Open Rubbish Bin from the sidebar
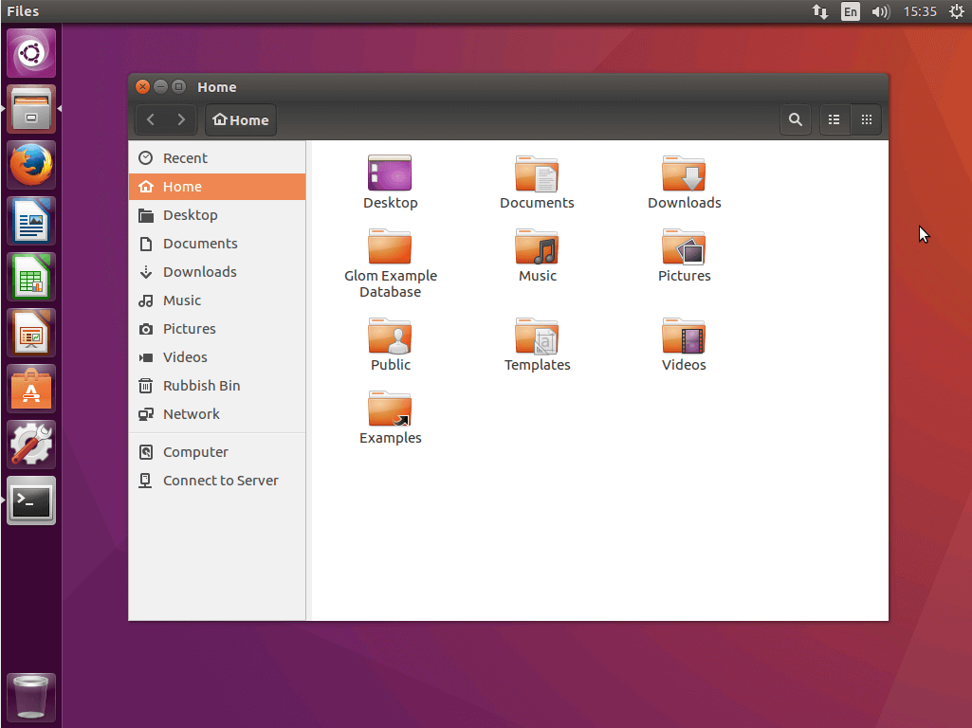Image resolution: width=972 pixels, height=728 pixels. point(217,386)
